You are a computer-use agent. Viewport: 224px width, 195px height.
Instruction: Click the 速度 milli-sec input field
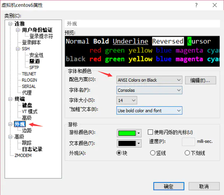coord(189,142)
